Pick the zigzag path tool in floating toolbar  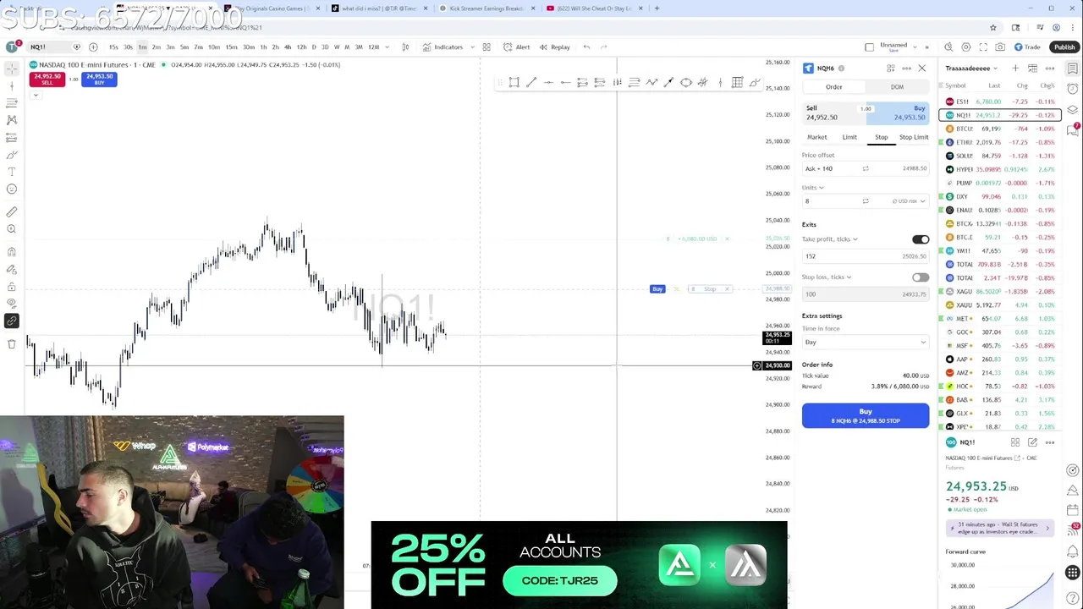coord(651,82)
